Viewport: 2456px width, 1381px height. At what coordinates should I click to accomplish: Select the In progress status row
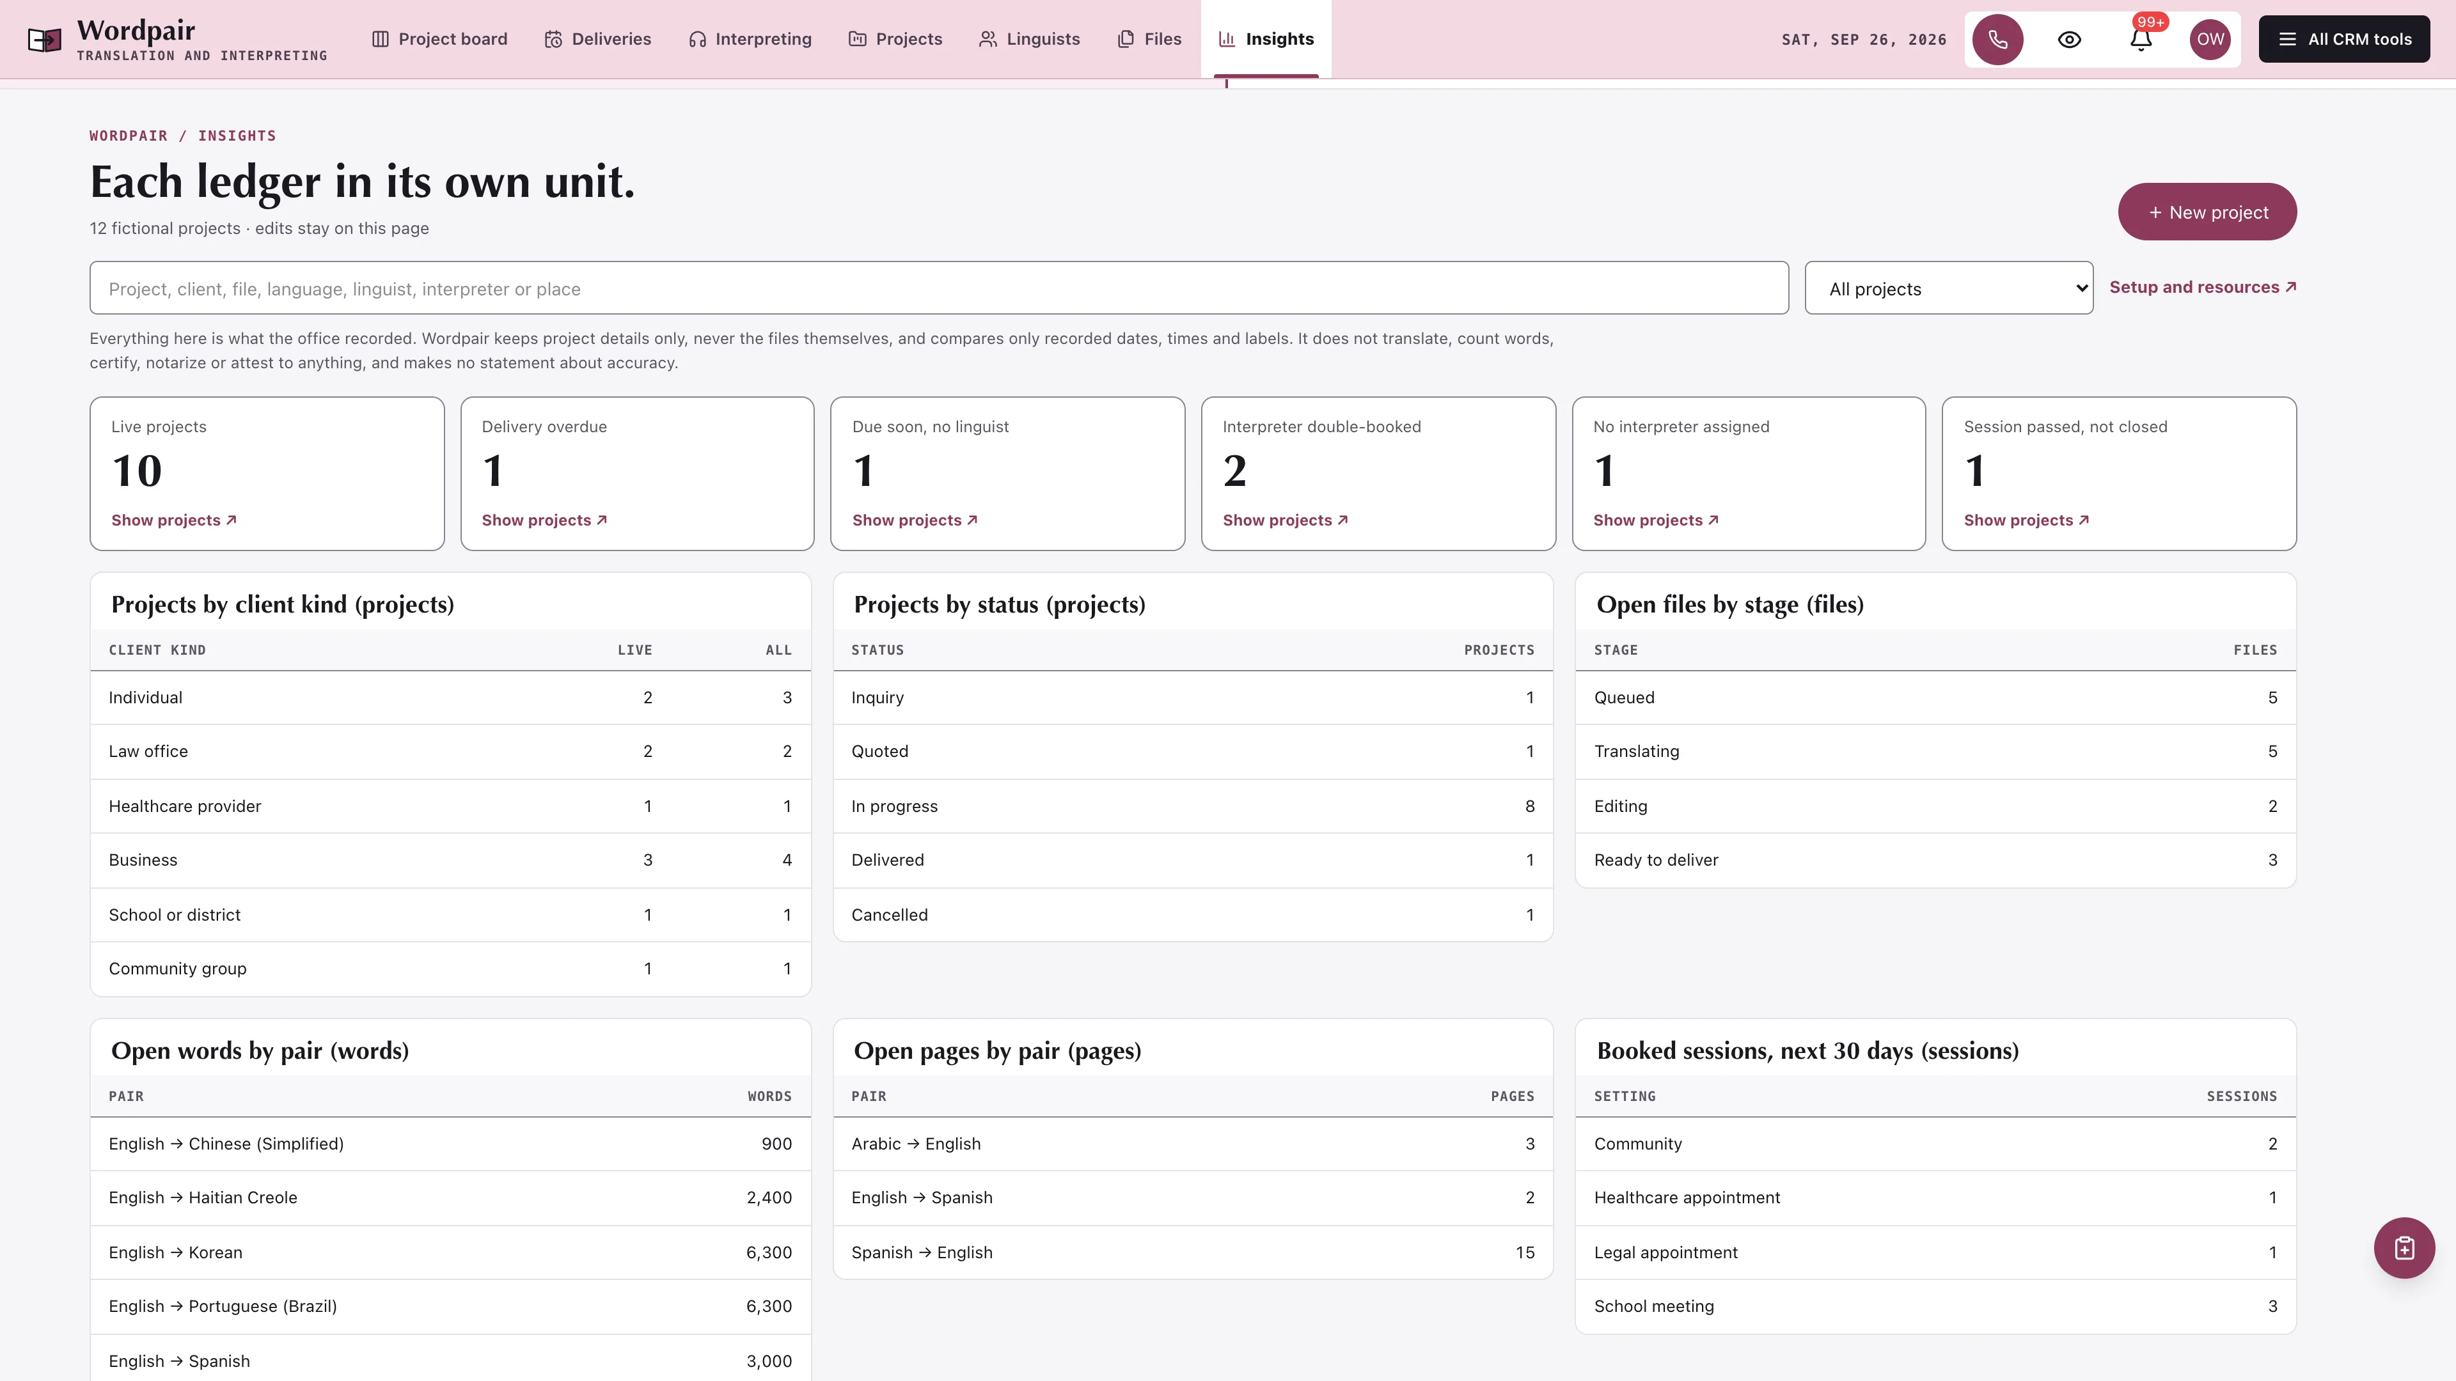tap(1193, 806)
